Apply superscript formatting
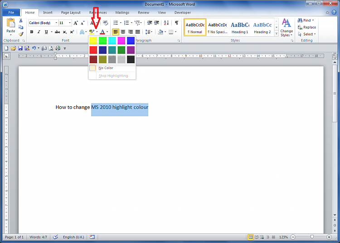The height and width of the screenshot is (243, 340). click(72, 32)
